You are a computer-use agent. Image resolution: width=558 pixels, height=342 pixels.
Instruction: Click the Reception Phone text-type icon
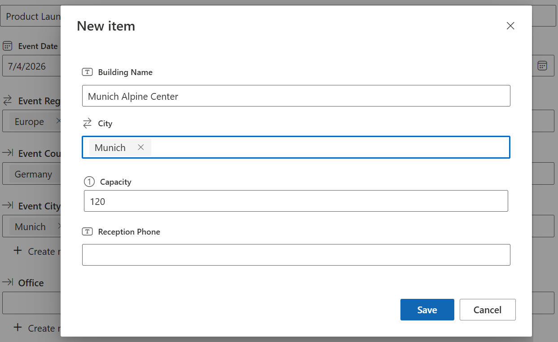point(87,232)
